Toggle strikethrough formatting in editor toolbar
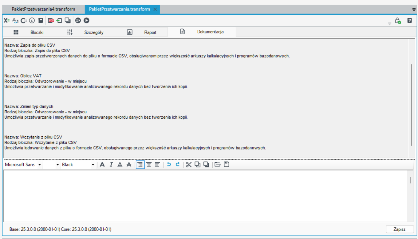Image resolution: width=418 pixels, height=239 pixels. [x=129, y=165]
